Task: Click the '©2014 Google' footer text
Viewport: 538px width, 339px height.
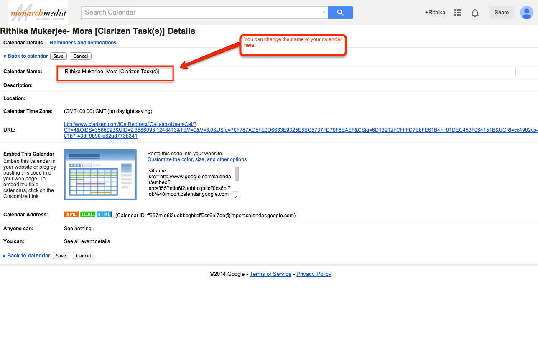Action: coord(227,274)
